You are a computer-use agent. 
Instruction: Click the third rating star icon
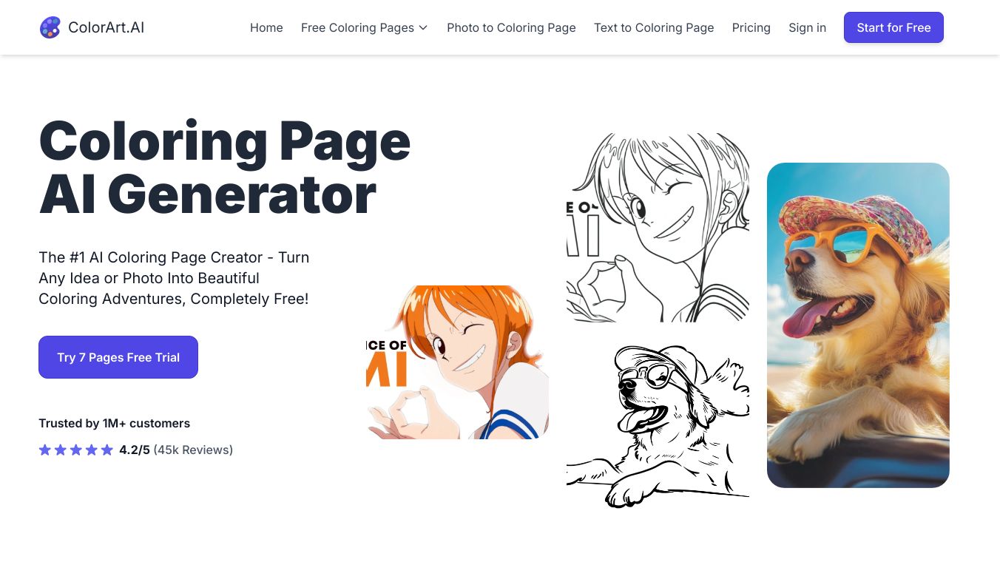coord(76,450)
